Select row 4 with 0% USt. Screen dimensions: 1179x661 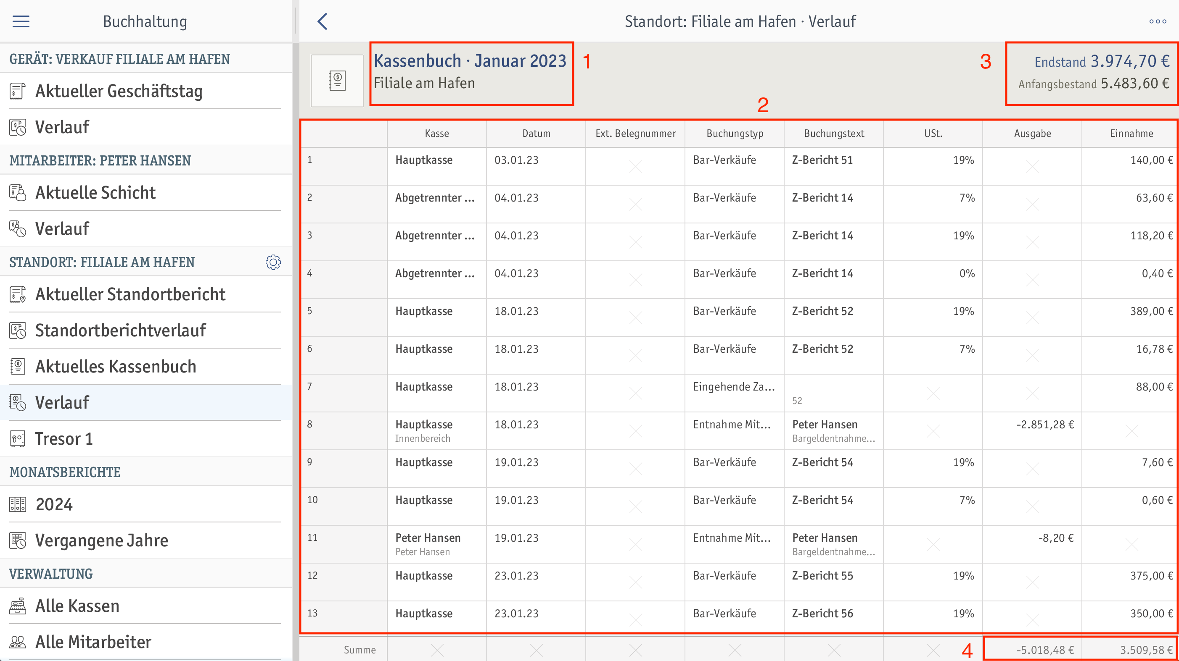(739, 280)
